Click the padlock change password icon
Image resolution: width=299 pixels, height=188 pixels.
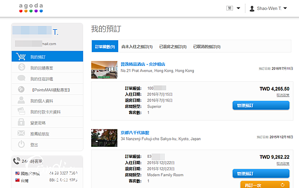[21, 122]
